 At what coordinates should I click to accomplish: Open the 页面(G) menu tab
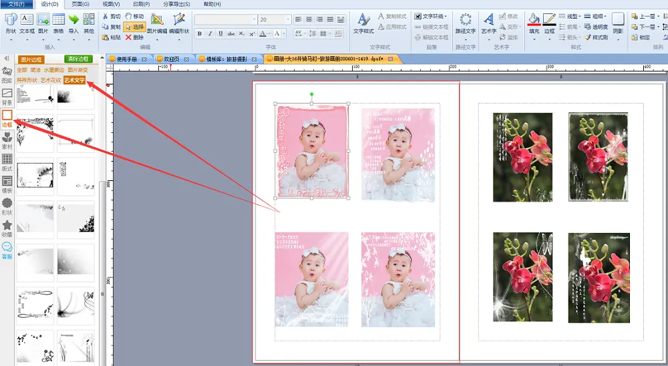pos(80,4)
